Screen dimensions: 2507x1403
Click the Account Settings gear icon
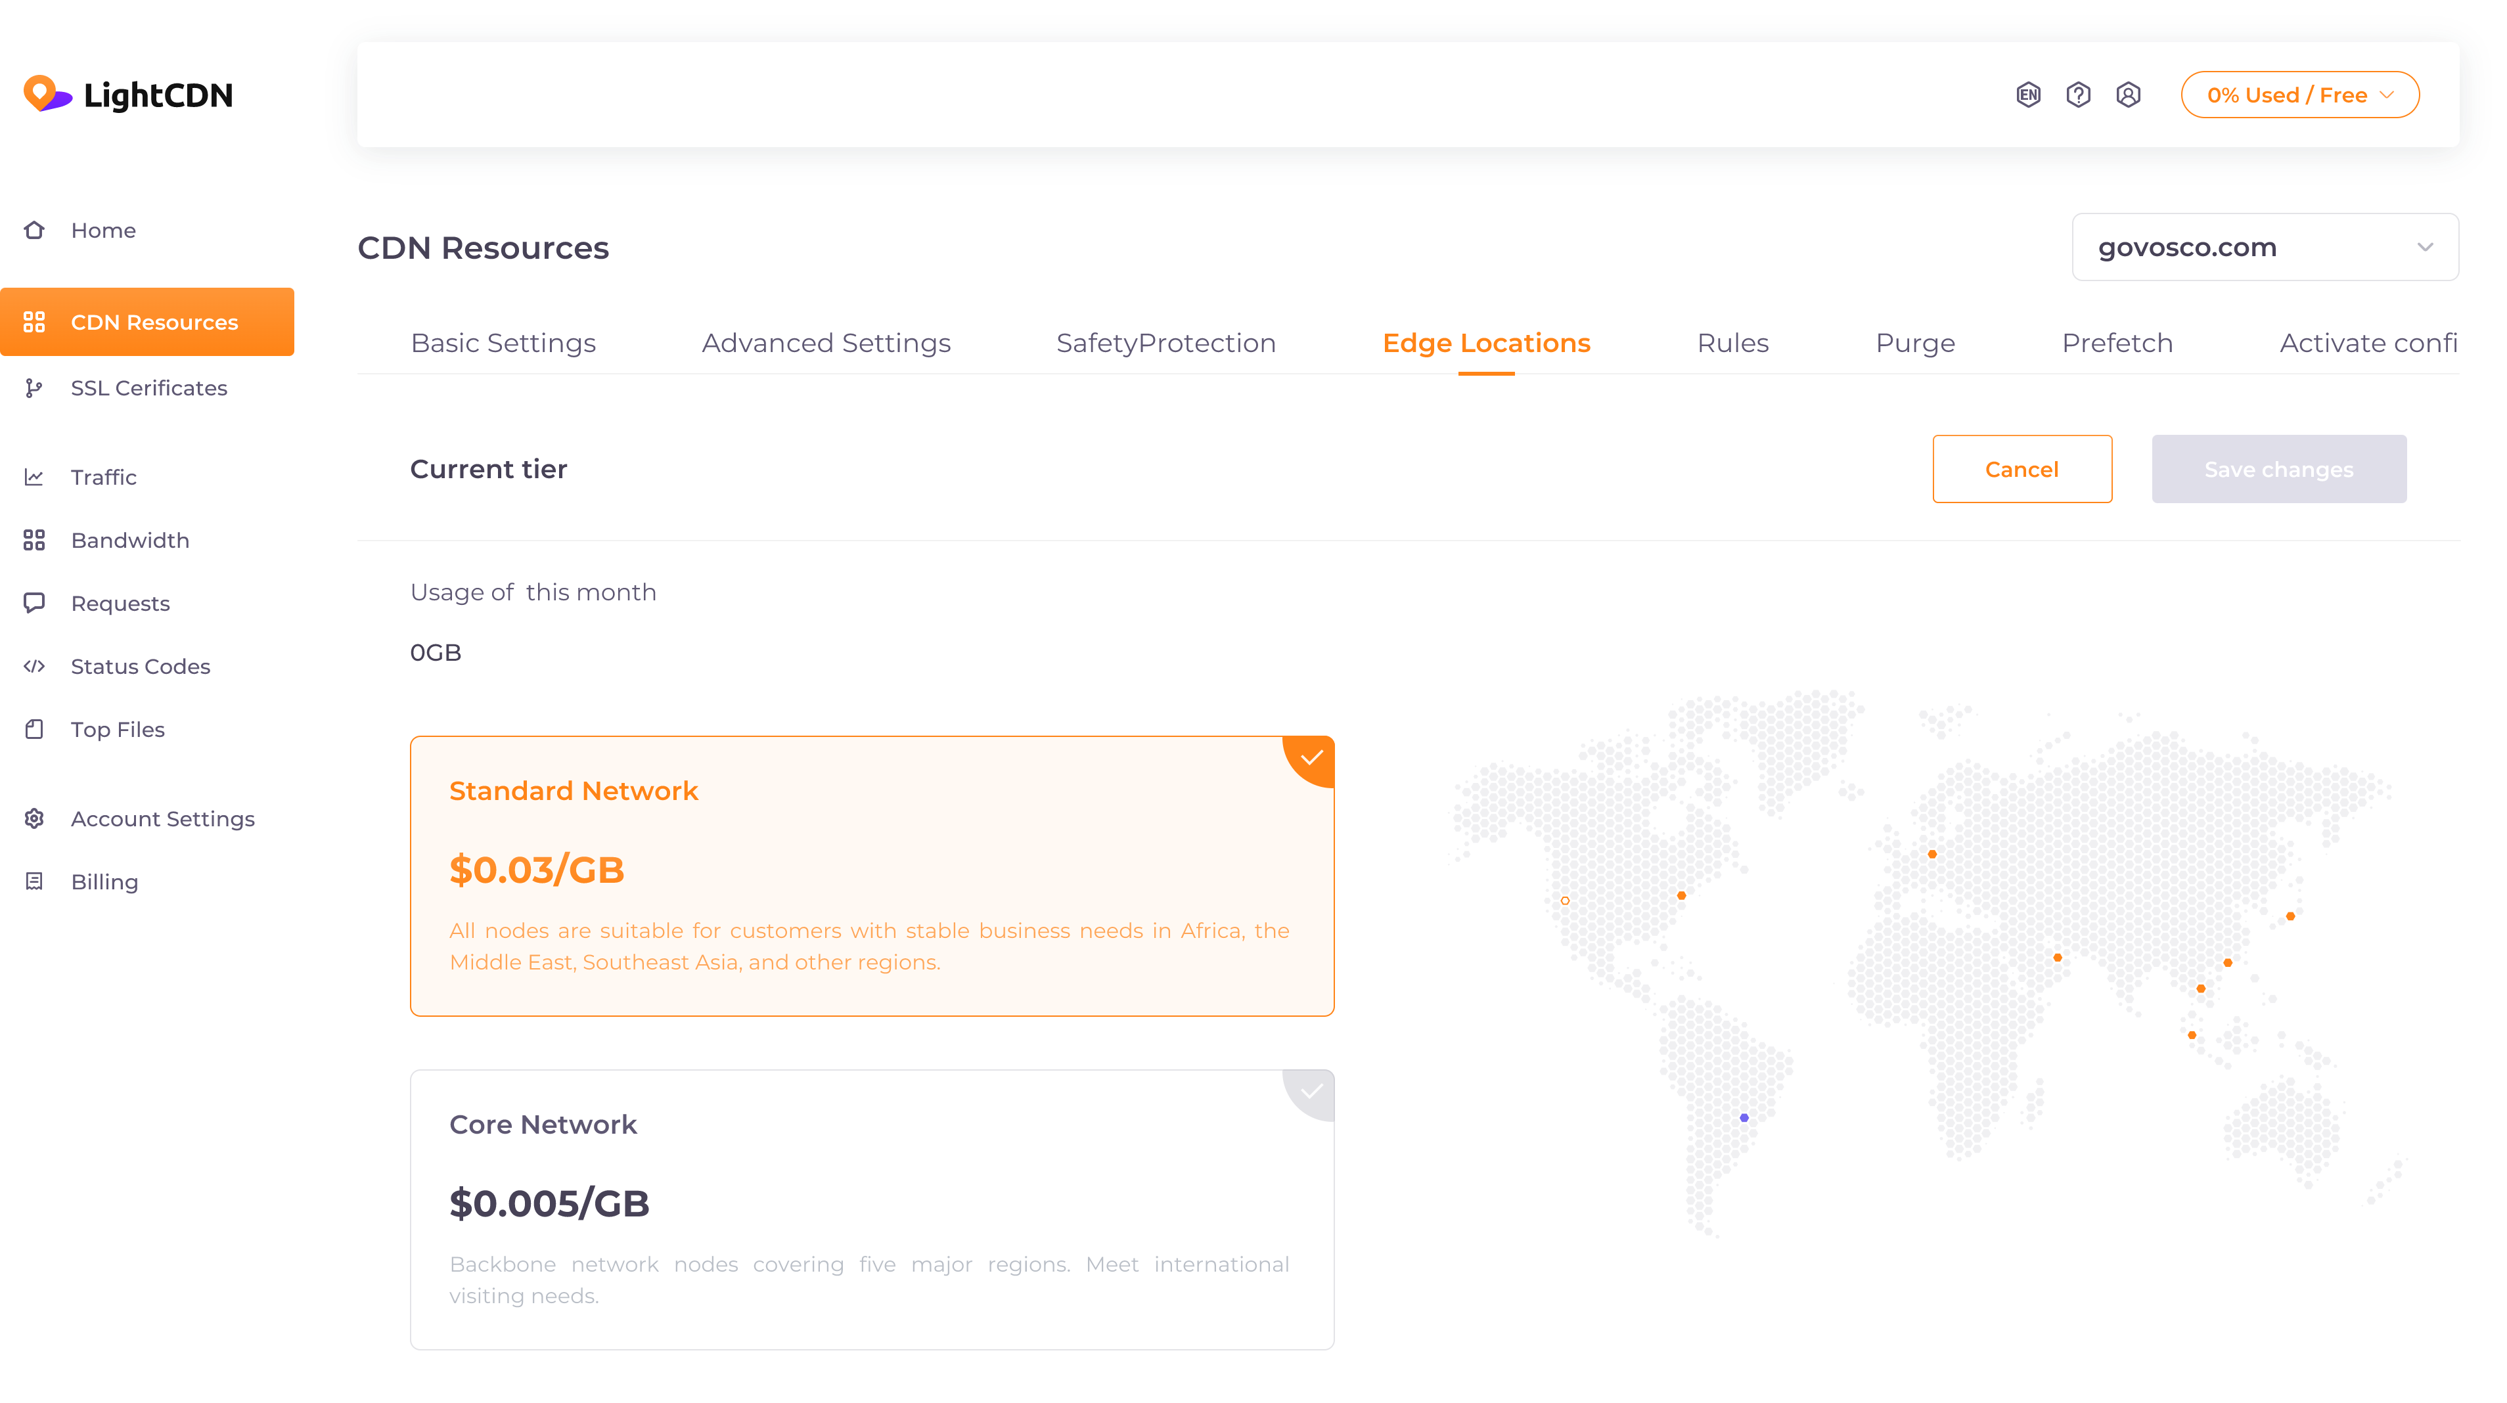point(34,818)
